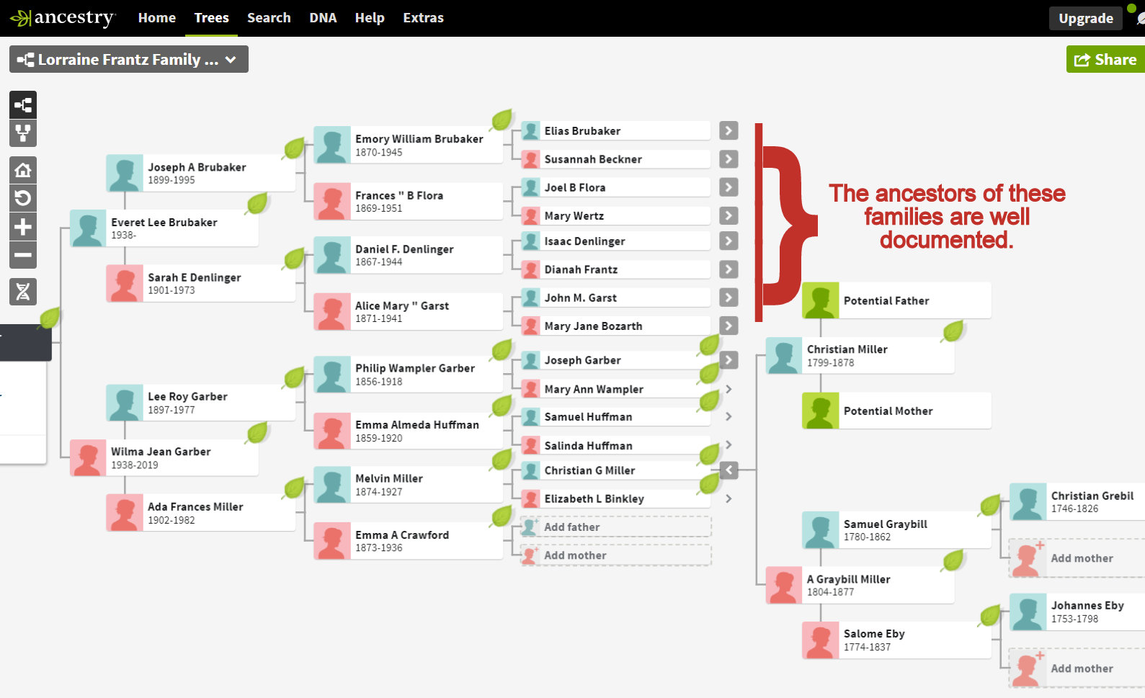The image size is (1145, 698).
Task: Click the hint leaf on Emory William Brubaker
Action: click(x=502, y=120)
